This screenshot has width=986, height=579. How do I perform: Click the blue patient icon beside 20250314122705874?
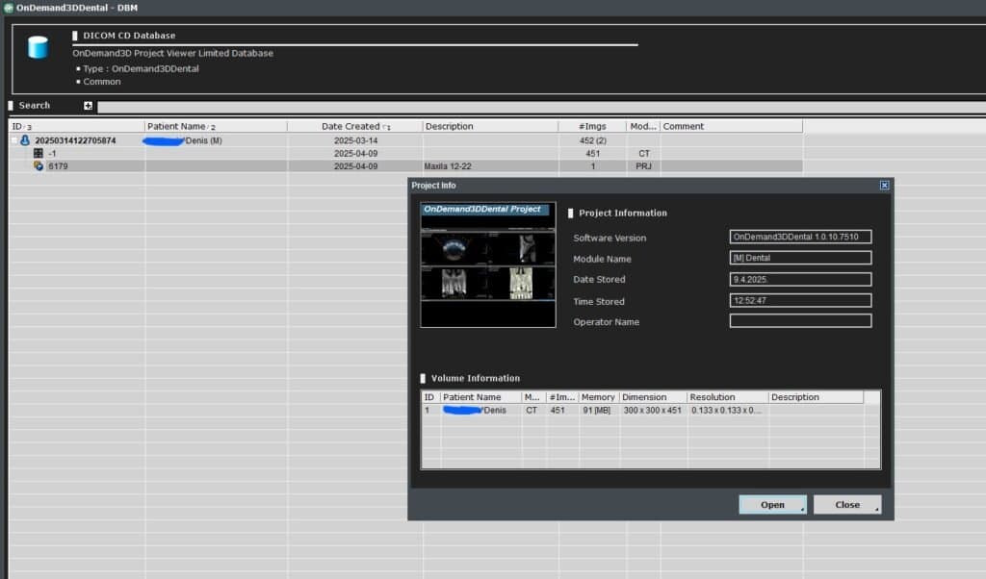pyautogui.click(x=25, y=140)
